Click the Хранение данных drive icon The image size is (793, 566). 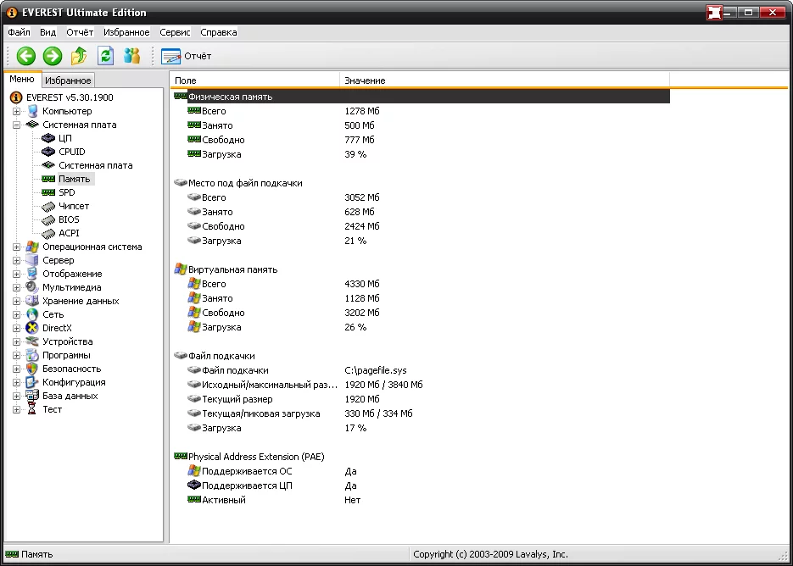point(32,301)
